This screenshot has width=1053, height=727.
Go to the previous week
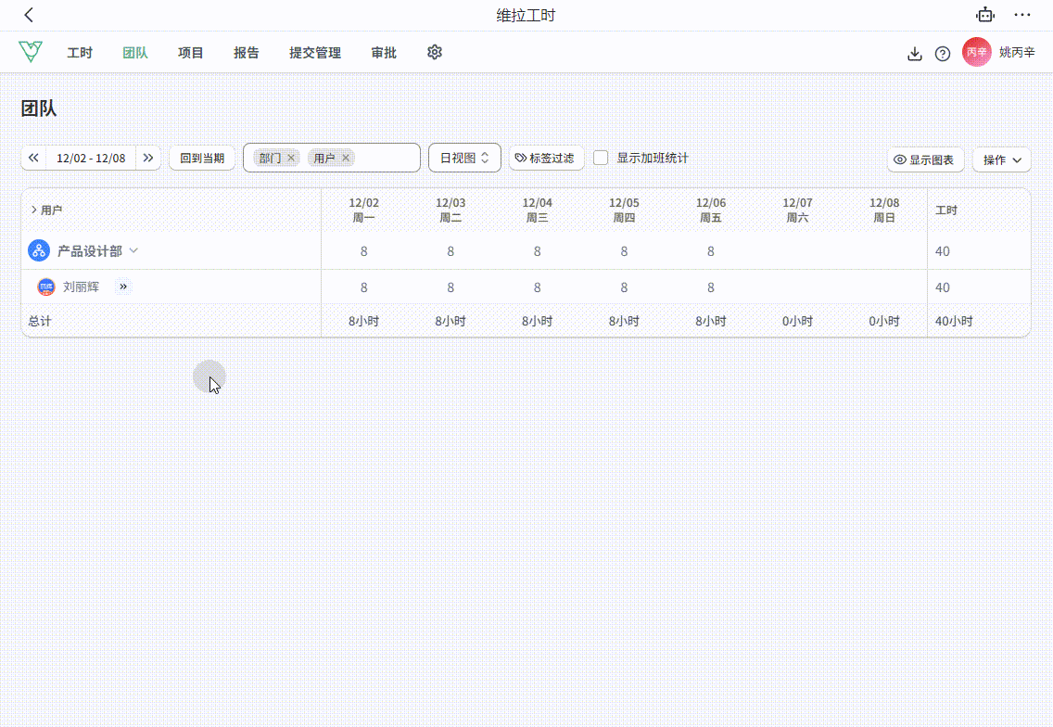pyautogui.click(x=33, y=158)
